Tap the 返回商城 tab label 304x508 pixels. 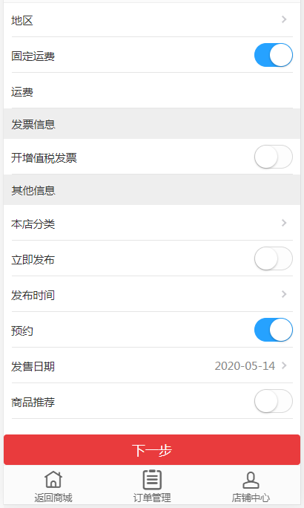coord(53,498)
